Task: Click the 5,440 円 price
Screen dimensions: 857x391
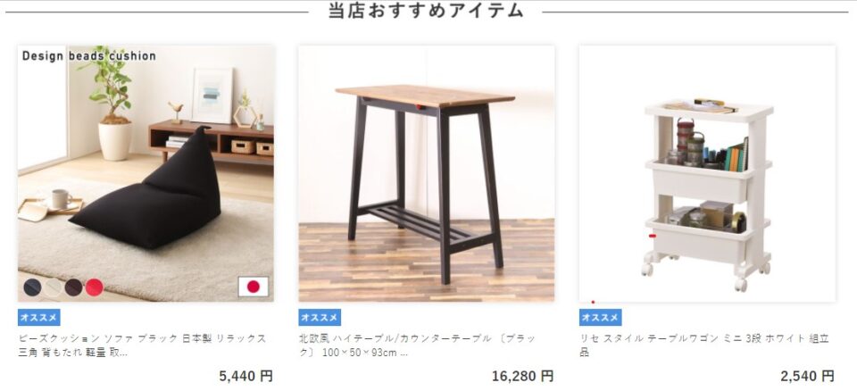Action: coord(246,376)
